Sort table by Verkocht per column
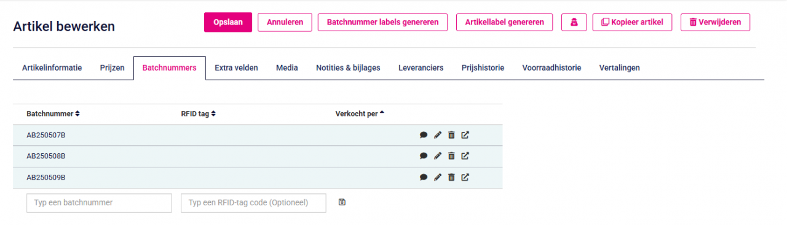 point(360,113)
